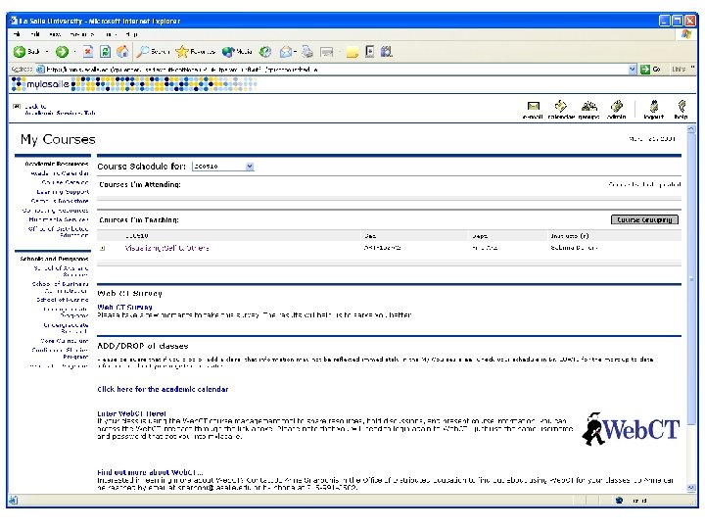Open the Mail icon dropdown arrow
The height and width of the screenshot is (529, 705).
296,52
